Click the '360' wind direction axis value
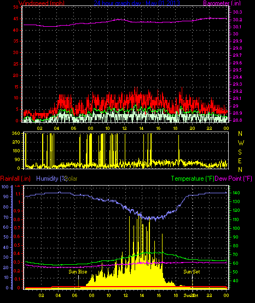The height and width of the screenshot is (303, 255). pos(16,133)
